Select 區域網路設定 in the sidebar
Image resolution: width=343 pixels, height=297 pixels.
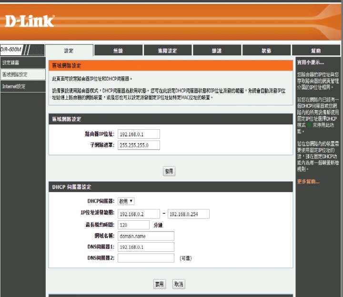(23, 74)
